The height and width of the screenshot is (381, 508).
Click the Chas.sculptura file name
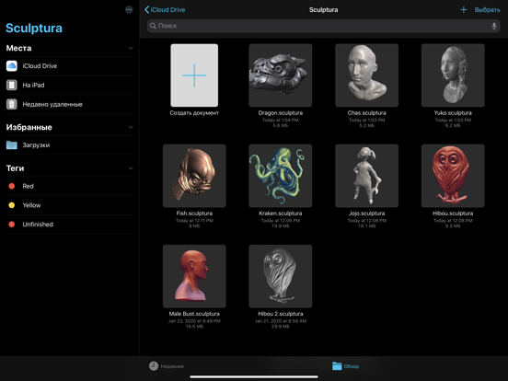coord(367,113)
